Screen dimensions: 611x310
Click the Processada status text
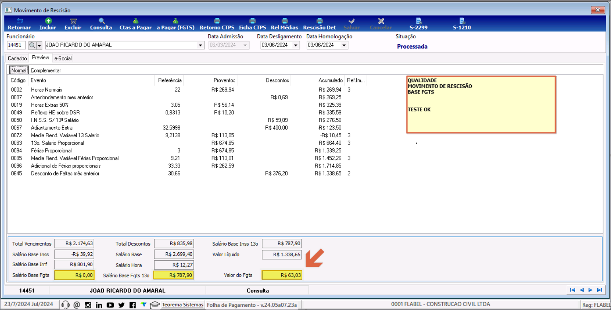(x=412, y=47)
